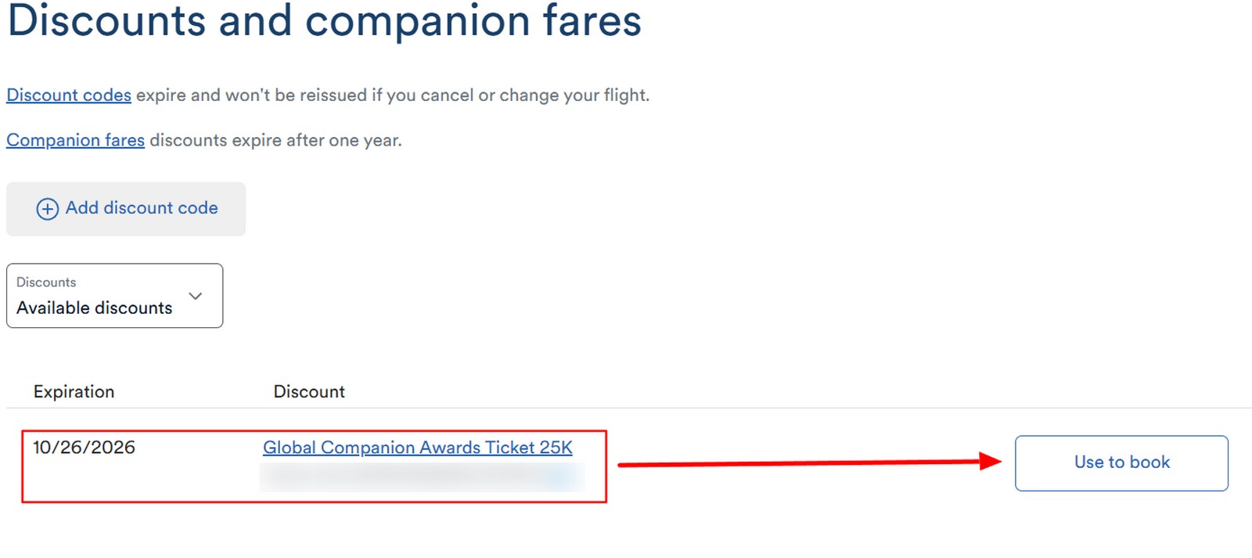
Task: Click the Expiration column header
Action: pyautogui.click(x=74, y=392)
